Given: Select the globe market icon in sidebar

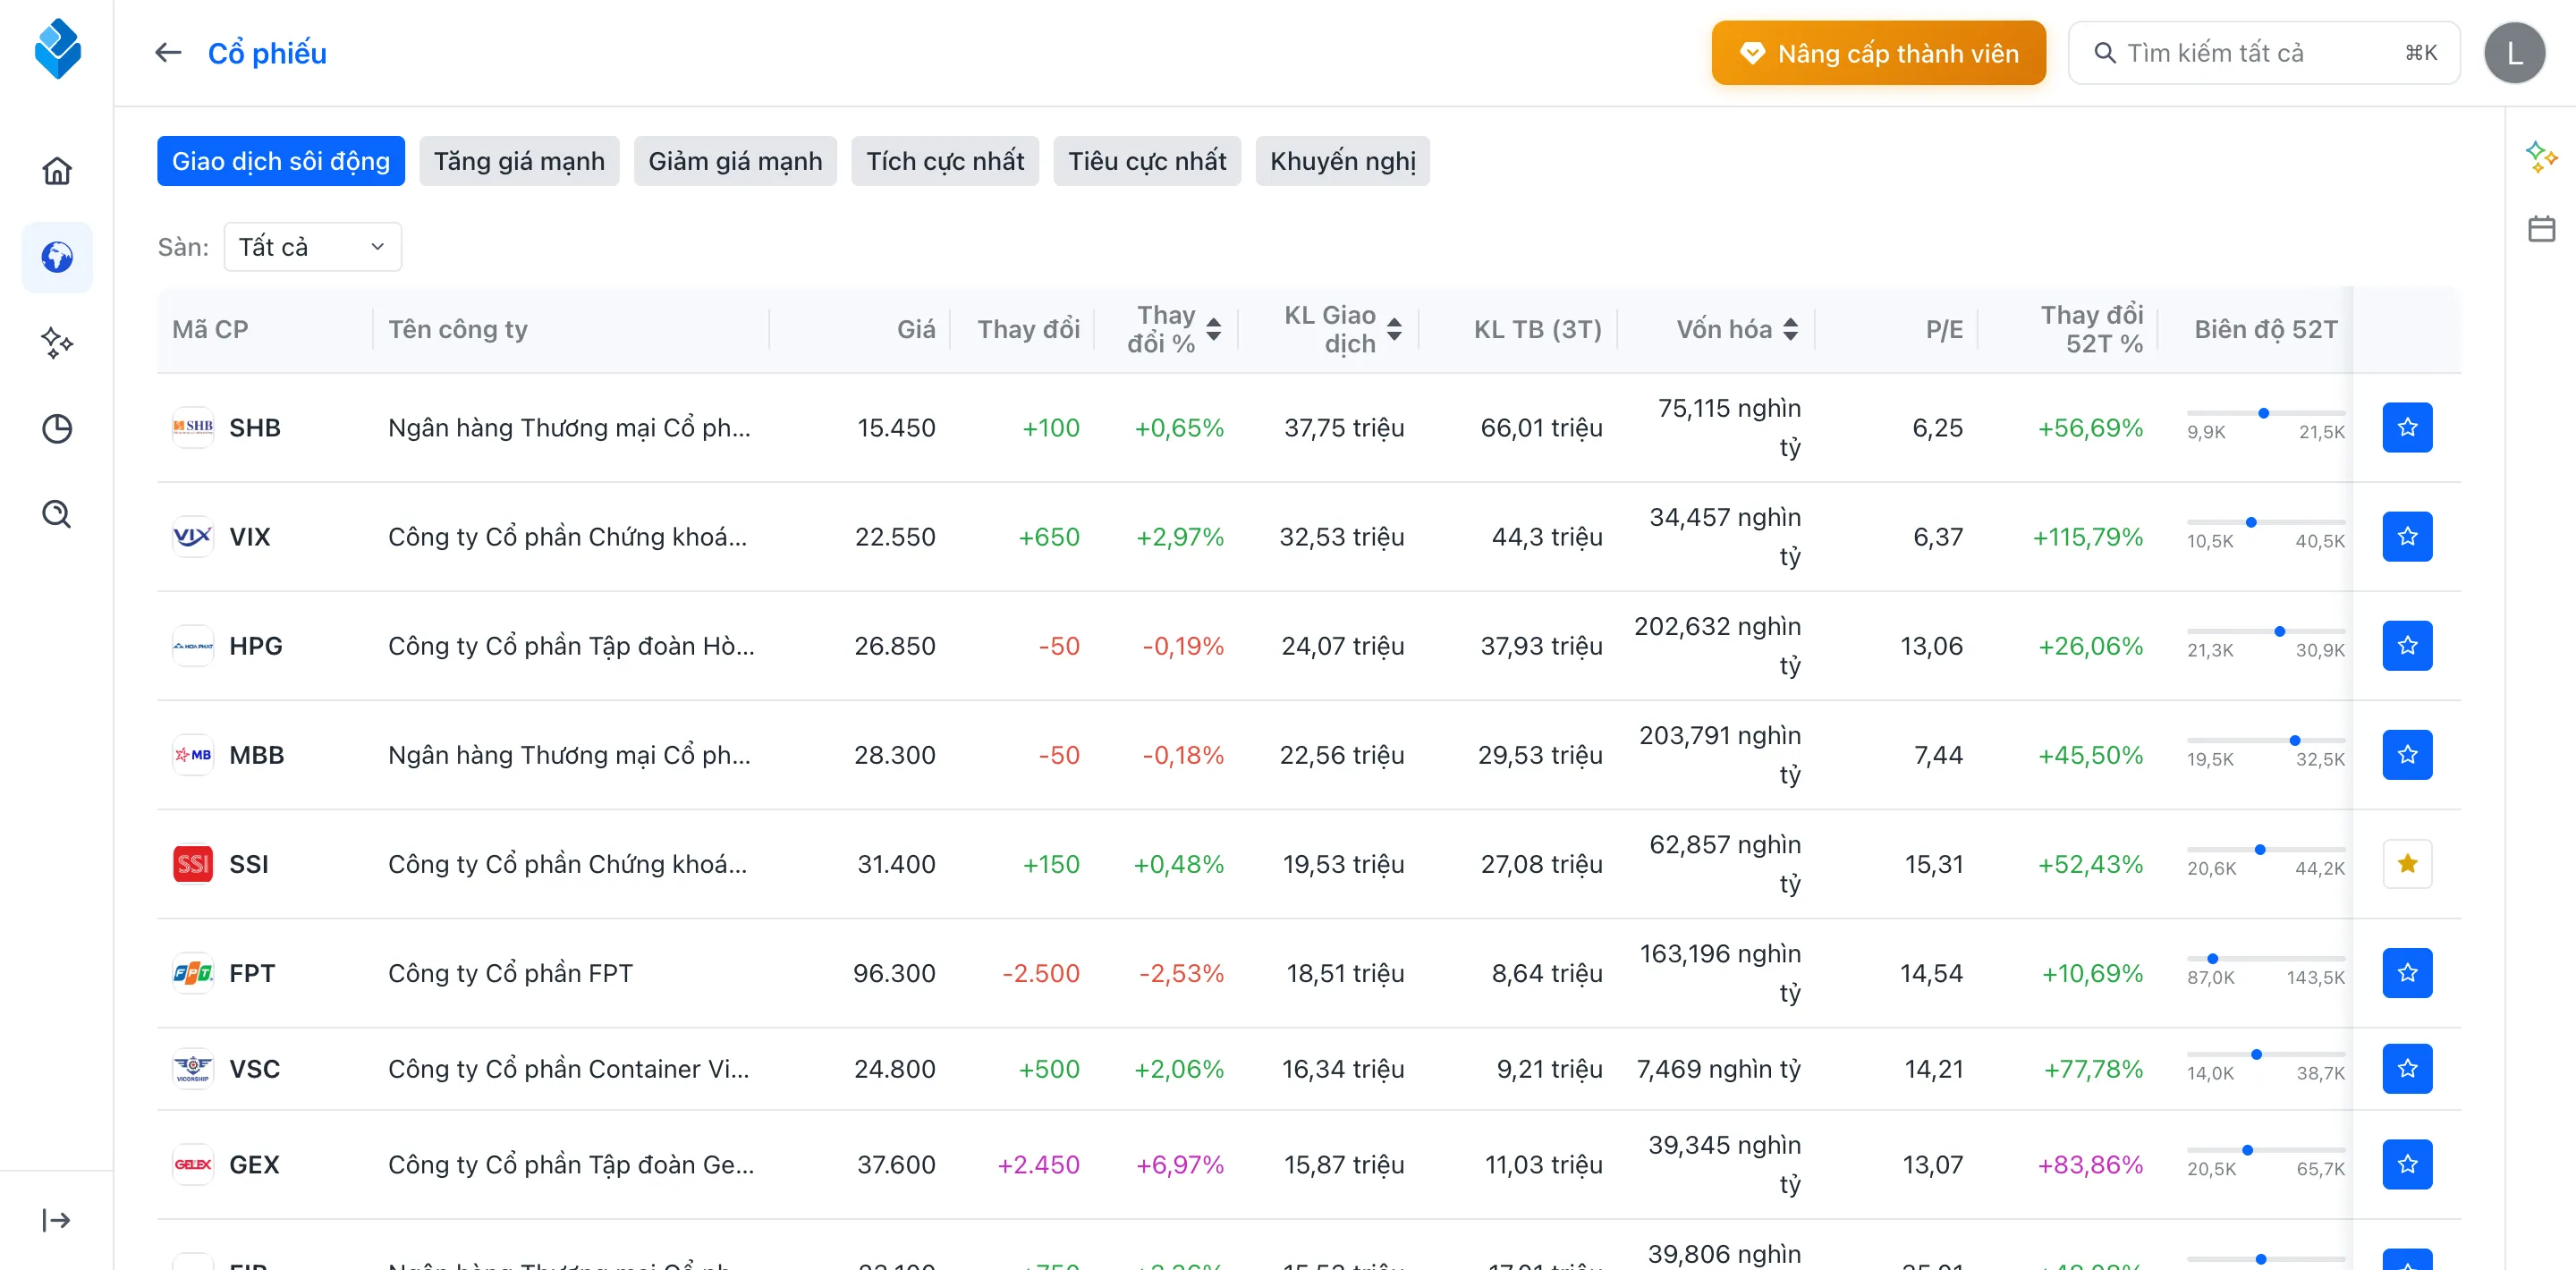Looking at the screenshot, I should [x=57, y=257].
